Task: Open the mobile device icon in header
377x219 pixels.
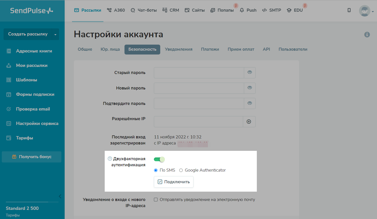Action: pos(349,10)
